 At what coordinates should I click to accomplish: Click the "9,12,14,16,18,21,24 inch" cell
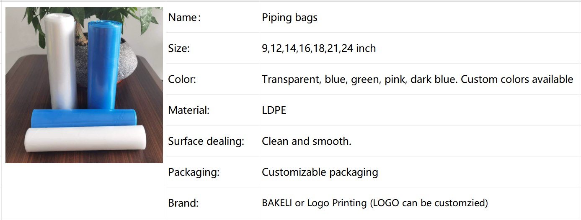tap(319, 49)
